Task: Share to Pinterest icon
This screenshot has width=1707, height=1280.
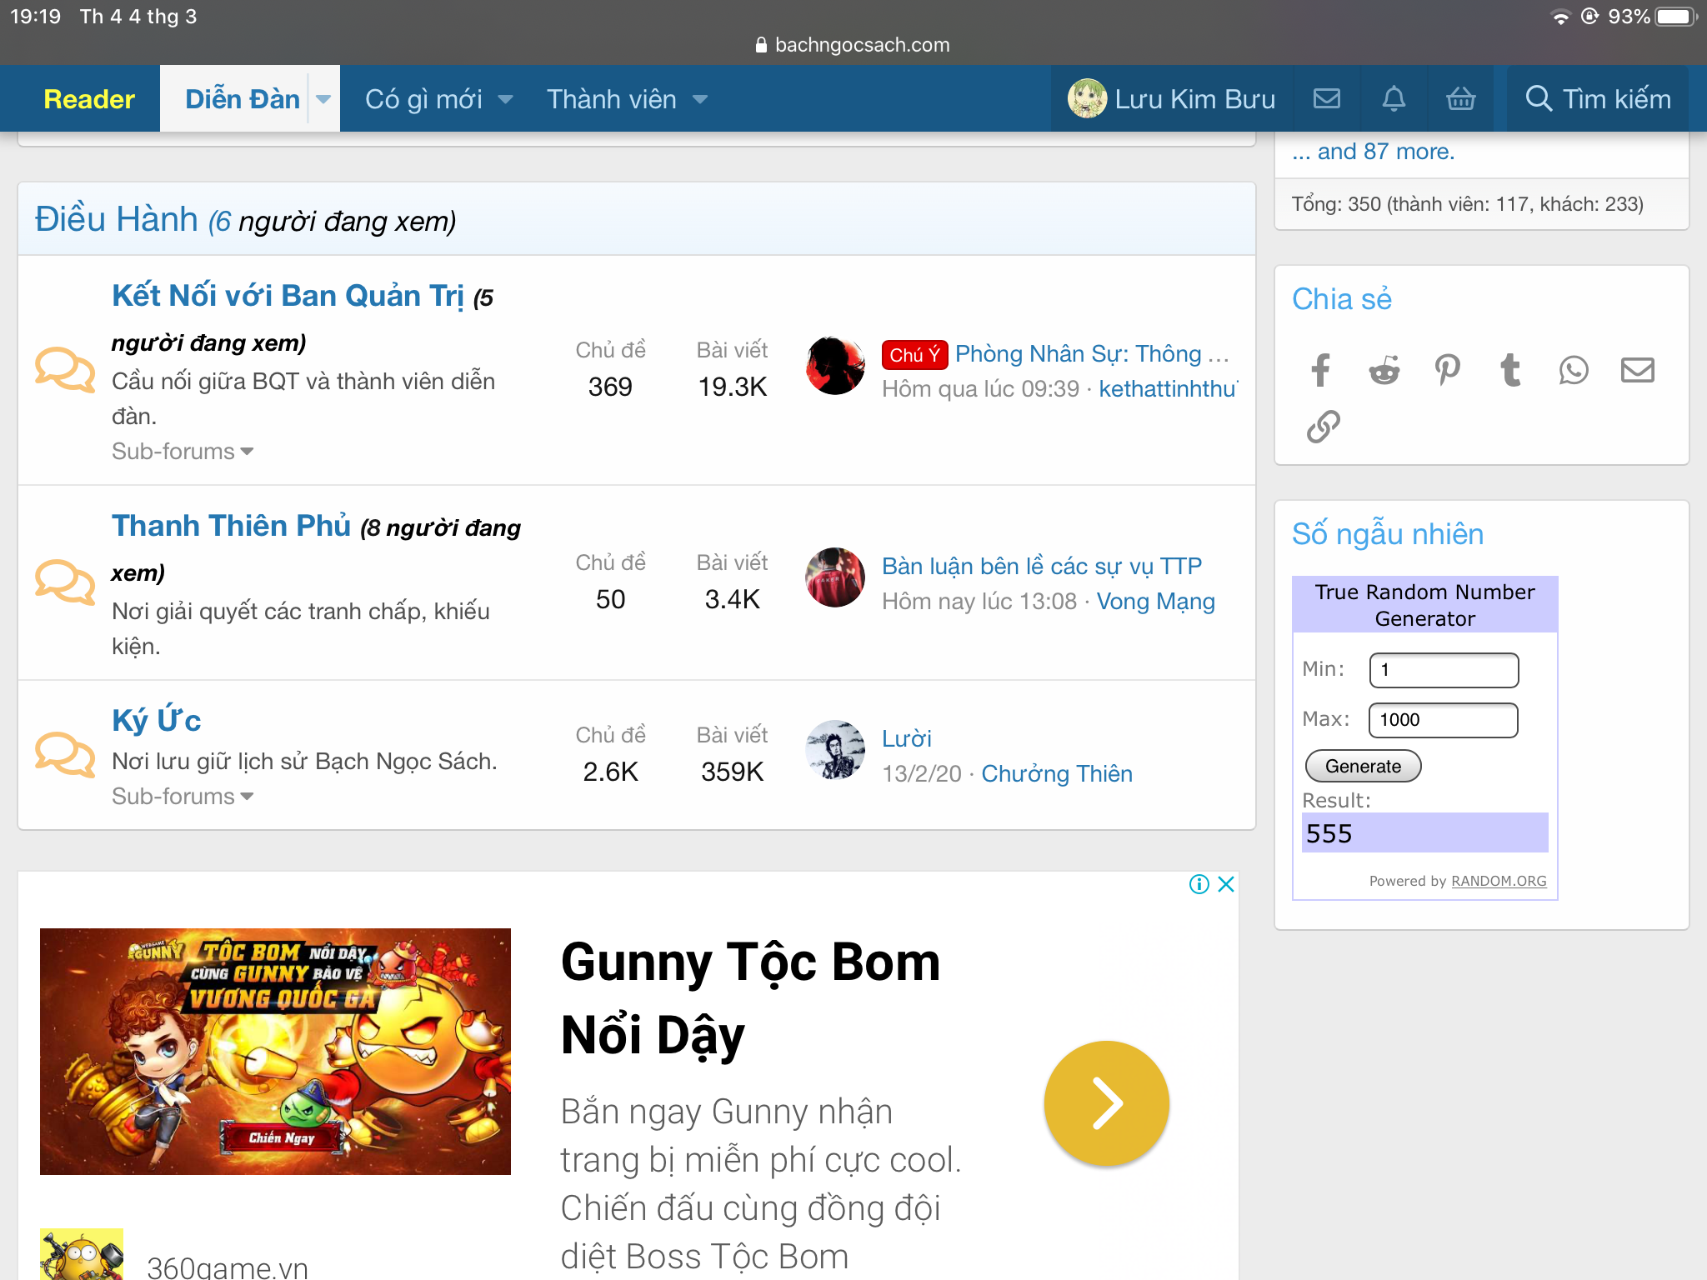Action: pyautogui.click(x=1447, y=370)
